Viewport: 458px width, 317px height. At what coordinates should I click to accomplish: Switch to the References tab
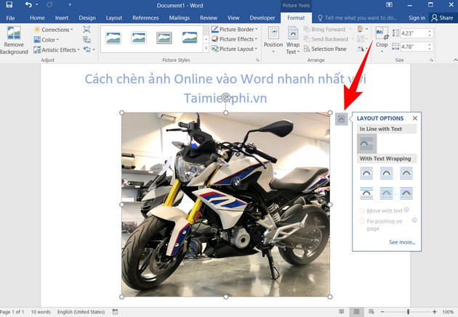tap(145, 18)
